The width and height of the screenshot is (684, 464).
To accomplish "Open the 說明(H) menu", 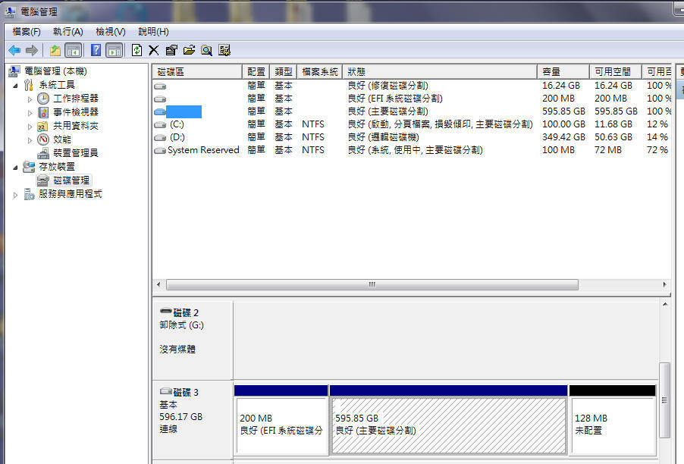I will click(x=153, y=32).
